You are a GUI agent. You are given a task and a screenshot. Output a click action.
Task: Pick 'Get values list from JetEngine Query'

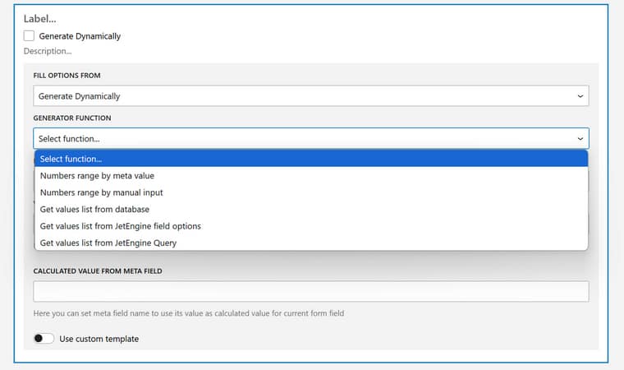(x=108, y=243)
